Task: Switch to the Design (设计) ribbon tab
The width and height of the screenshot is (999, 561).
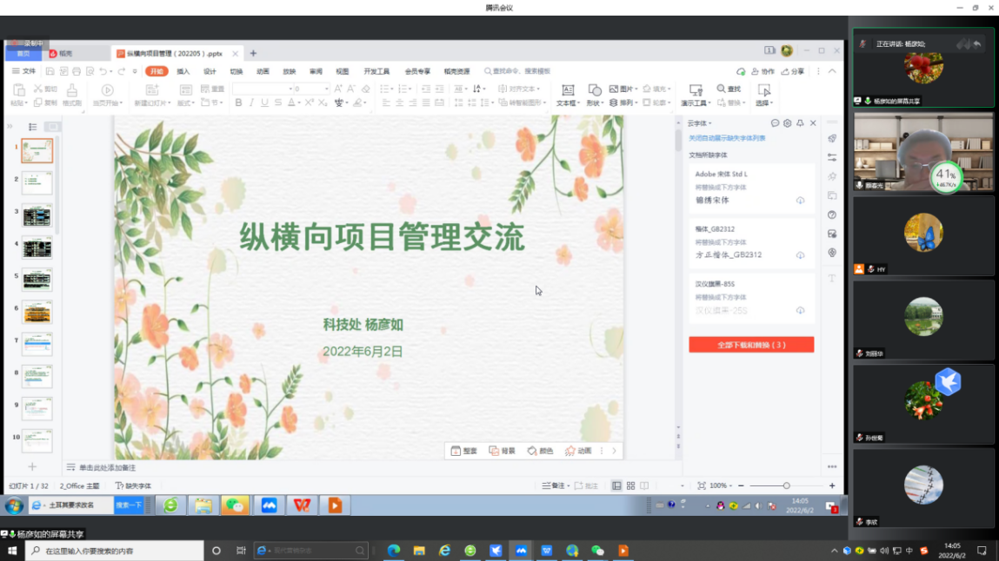Action: [210, 71]
